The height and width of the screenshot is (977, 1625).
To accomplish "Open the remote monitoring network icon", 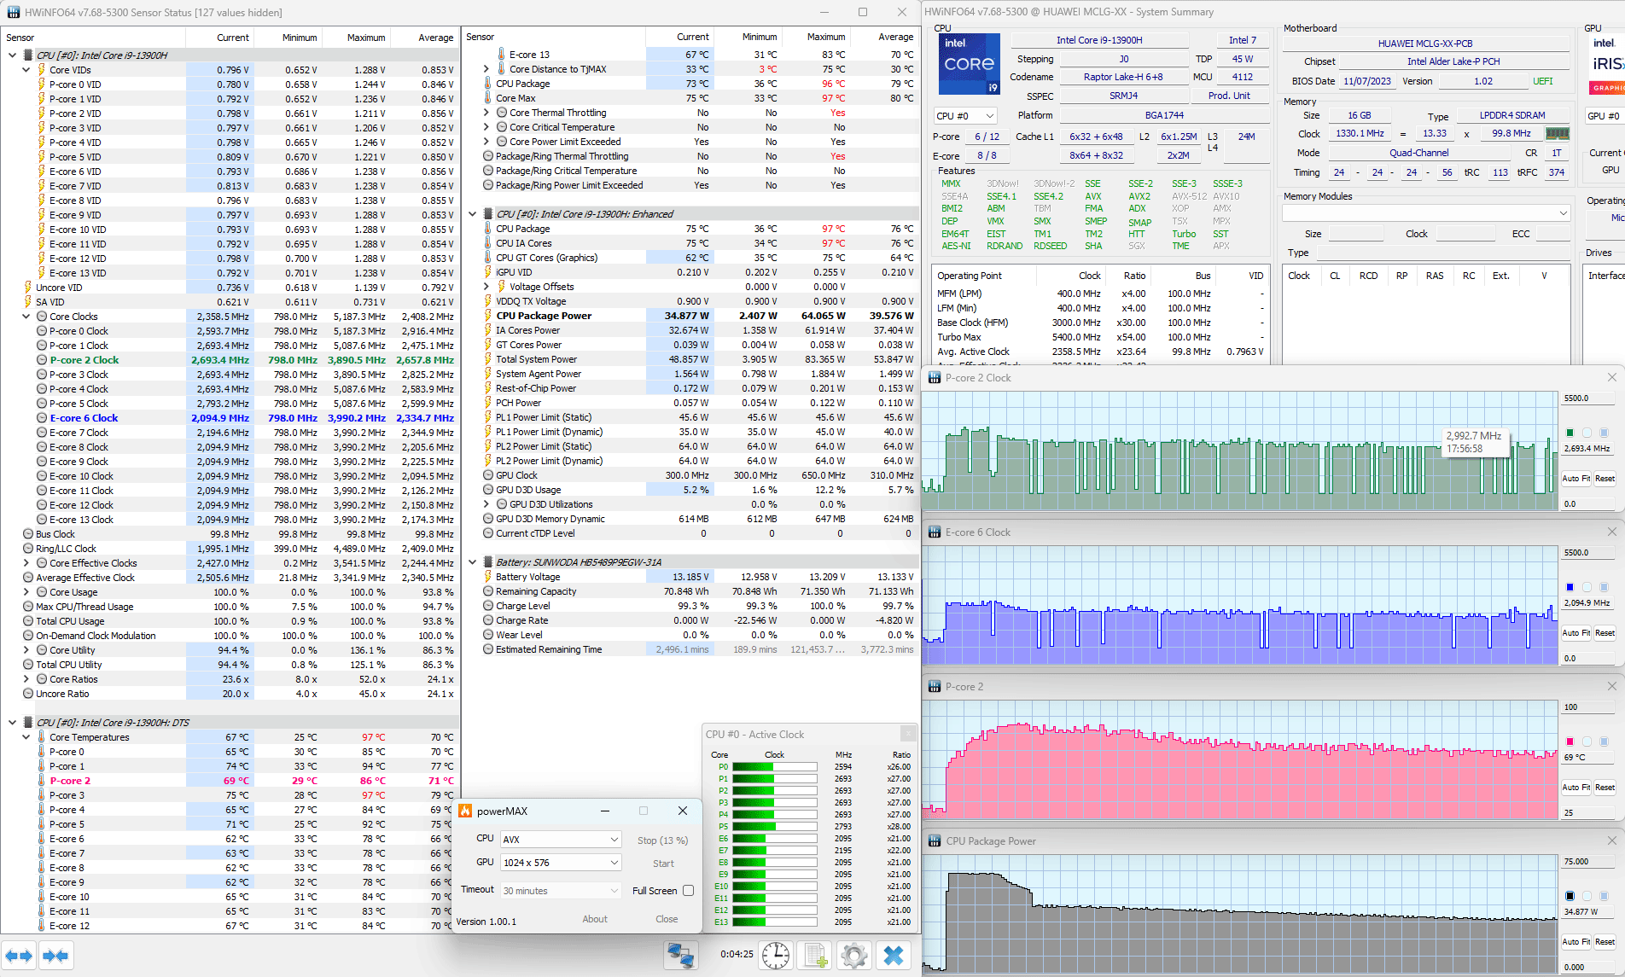I will tap(680, 956).
